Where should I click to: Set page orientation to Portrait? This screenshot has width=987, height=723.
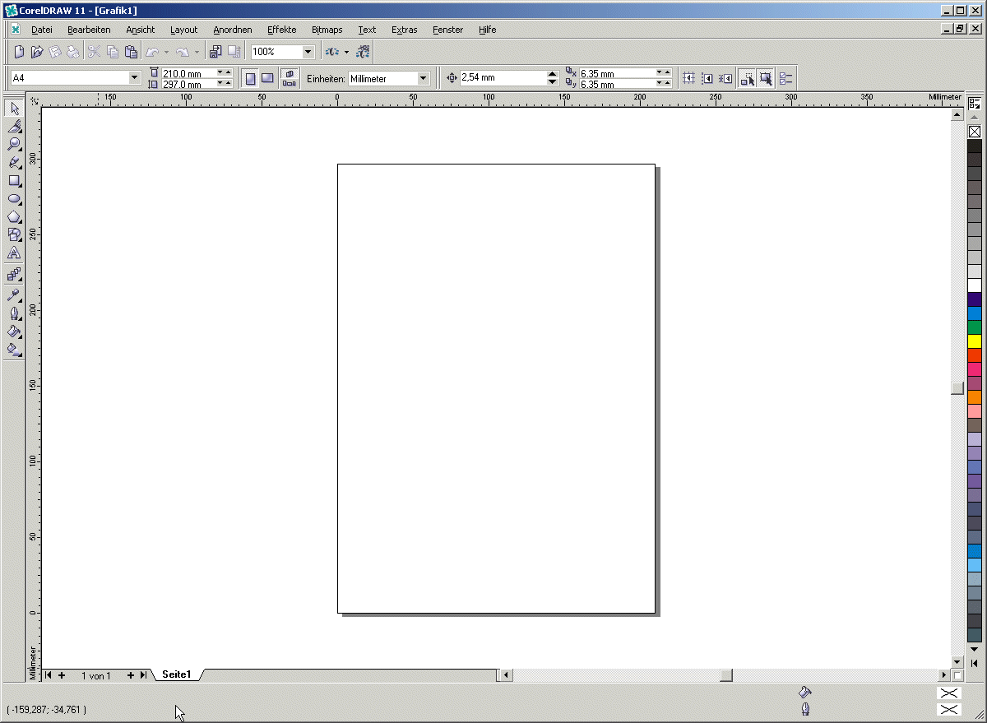(250, 78)
